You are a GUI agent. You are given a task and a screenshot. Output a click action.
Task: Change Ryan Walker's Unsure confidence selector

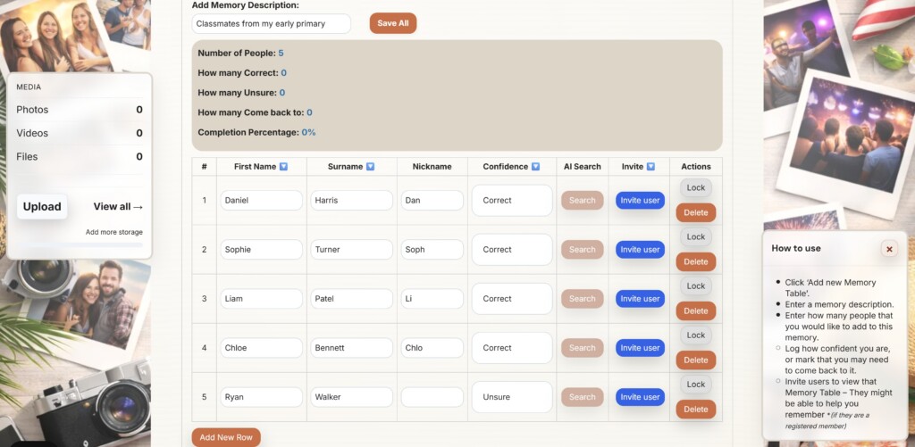point(512,397)
